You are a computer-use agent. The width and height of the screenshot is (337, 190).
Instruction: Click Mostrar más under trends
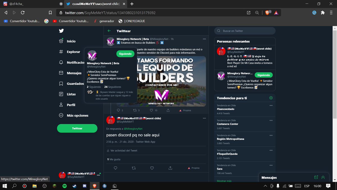tap(224, 181)
